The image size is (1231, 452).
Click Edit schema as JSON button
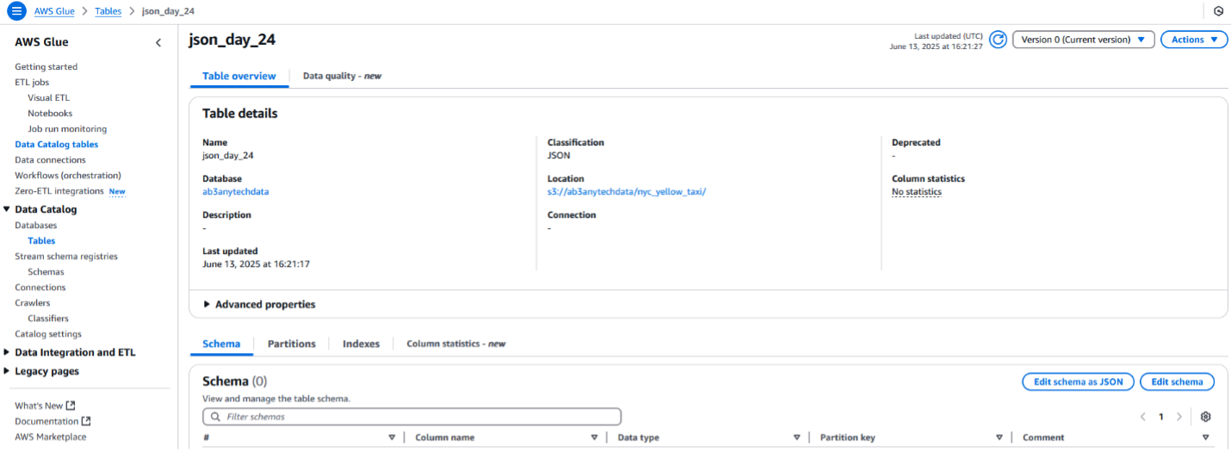(x=1078, y=381)
